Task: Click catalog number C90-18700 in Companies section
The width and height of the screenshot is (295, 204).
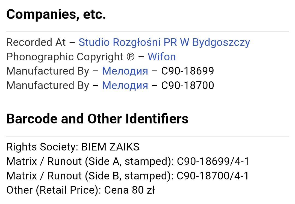Action: click(187, 85)
